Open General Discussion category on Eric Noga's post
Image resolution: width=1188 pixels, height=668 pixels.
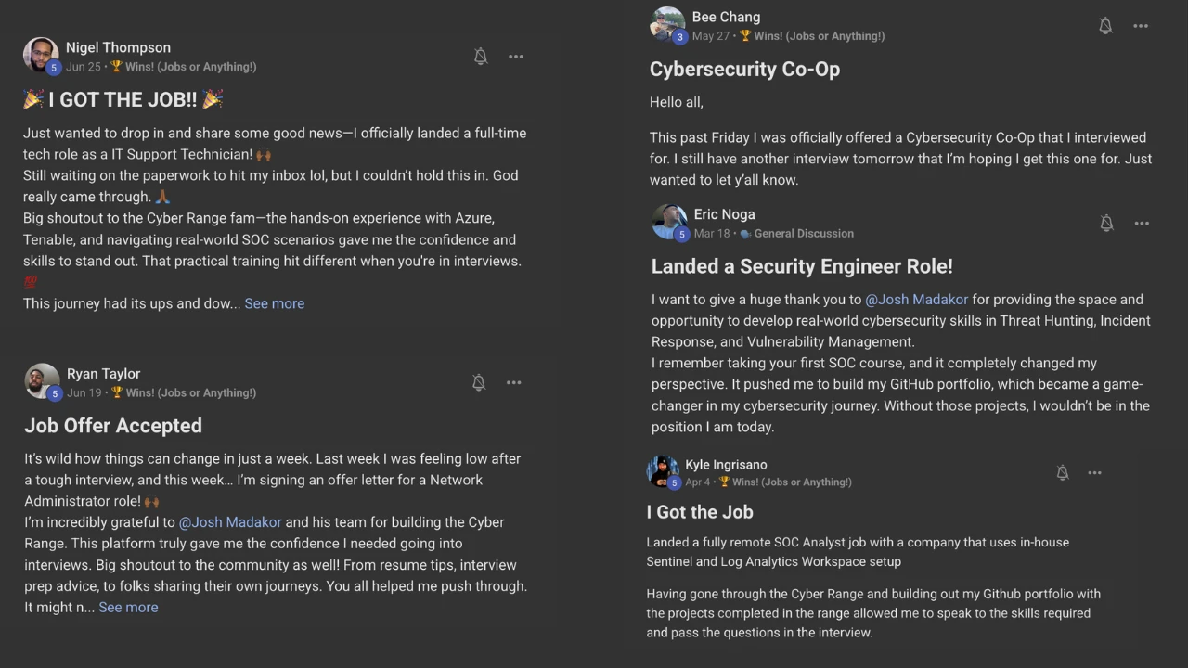pos(803,234)
